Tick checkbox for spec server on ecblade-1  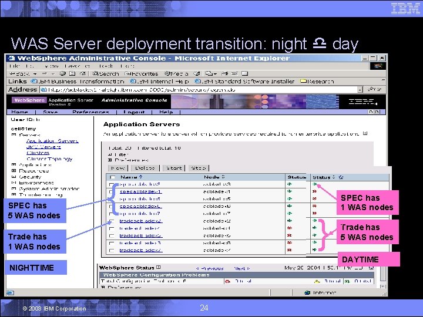(x=111, y=192)
